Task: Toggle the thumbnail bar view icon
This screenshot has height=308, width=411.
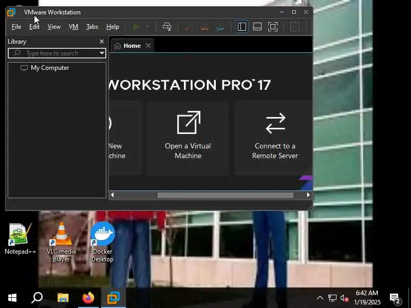Action: point(257,27)
